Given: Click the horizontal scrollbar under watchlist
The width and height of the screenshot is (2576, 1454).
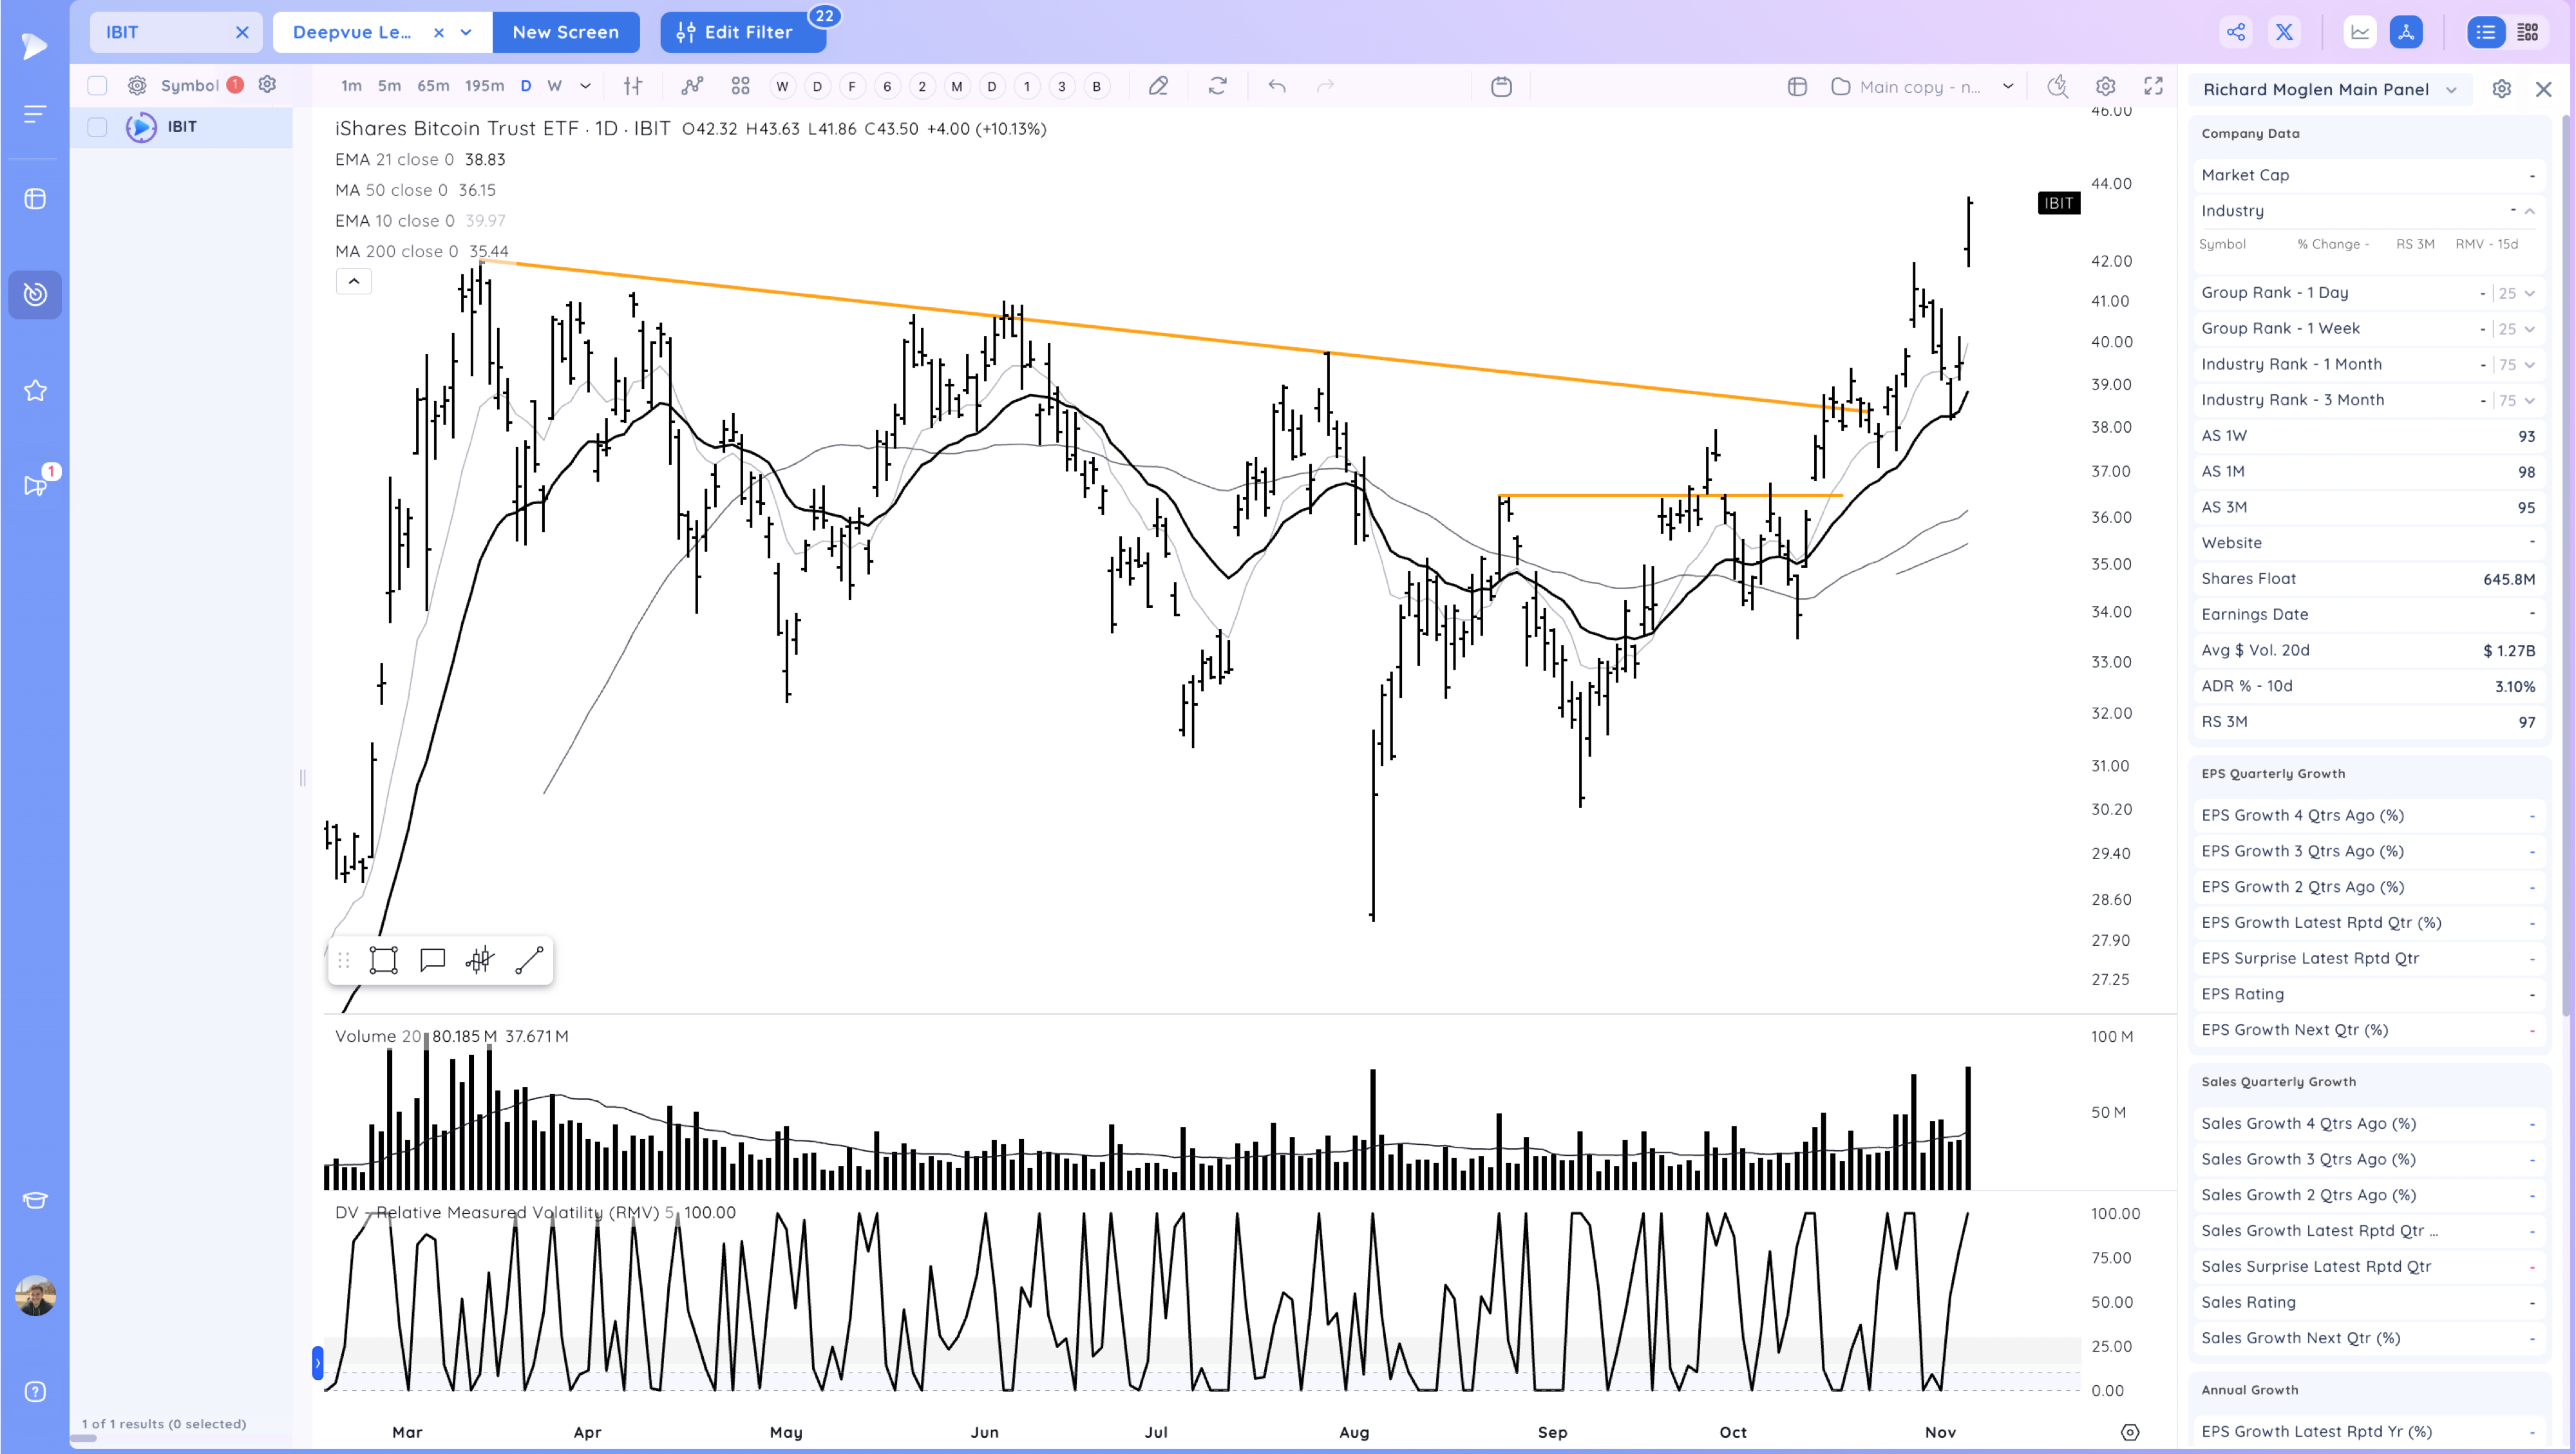Looking at the screenshot, I should [x=84, y=1438].
